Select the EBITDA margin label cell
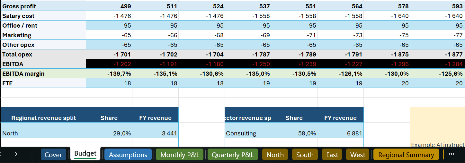The width and height of the screenshot is (465, 163). [43, 73]
